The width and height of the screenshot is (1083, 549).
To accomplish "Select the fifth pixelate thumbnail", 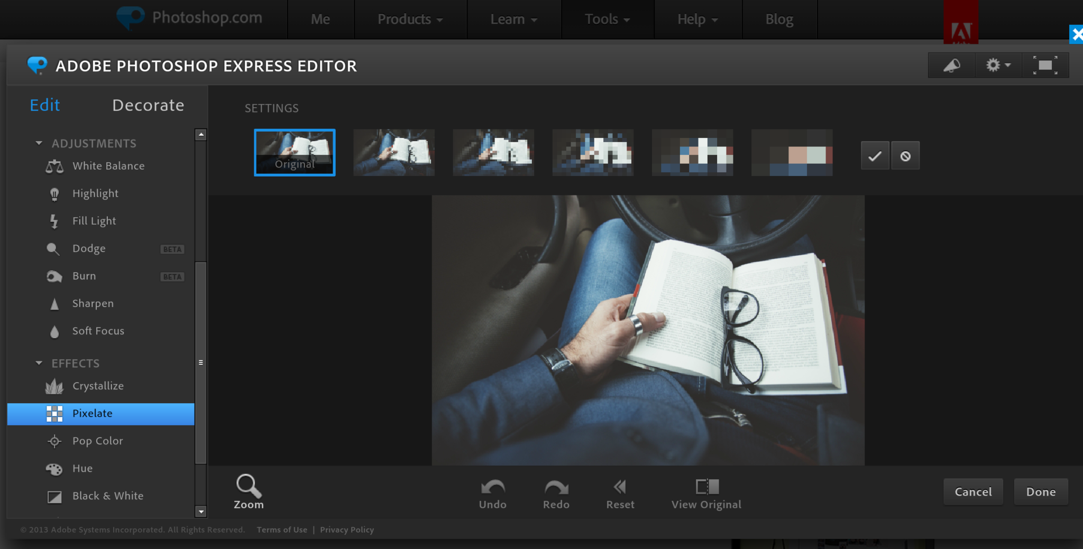I will pyautogui.click(x=692, y=152).
